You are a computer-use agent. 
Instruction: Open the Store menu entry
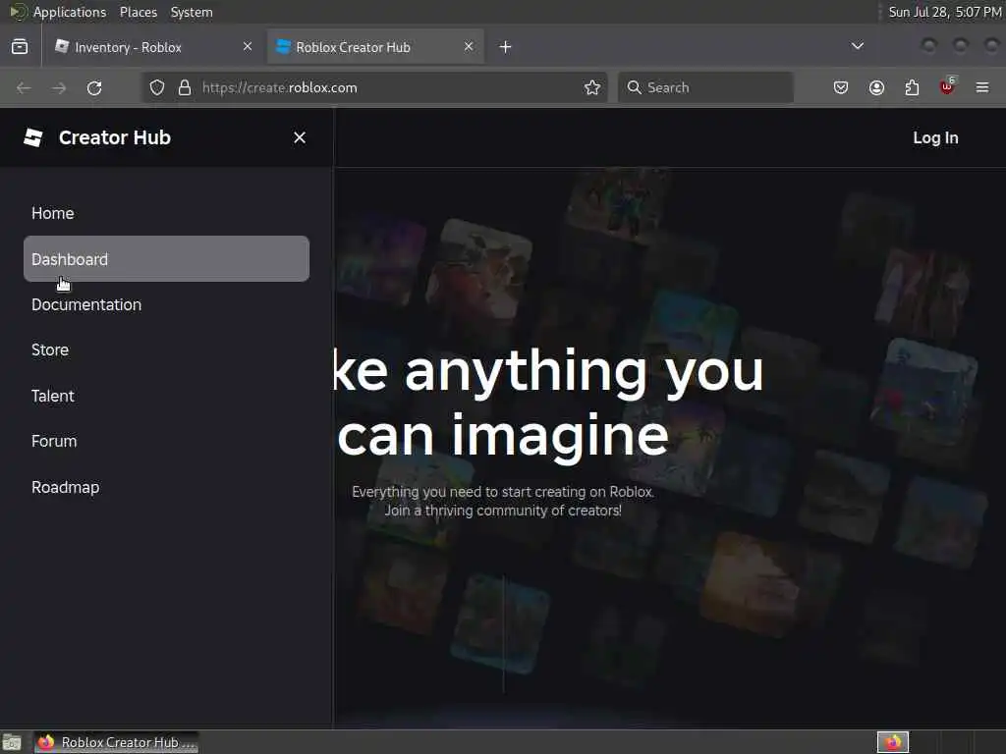pyautogui.click(x=166, y=350)
